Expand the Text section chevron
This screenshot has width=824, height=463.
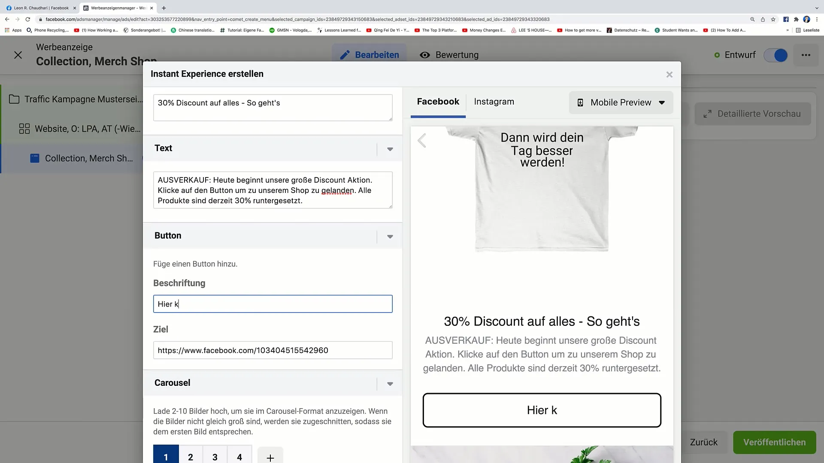[390, 149]
